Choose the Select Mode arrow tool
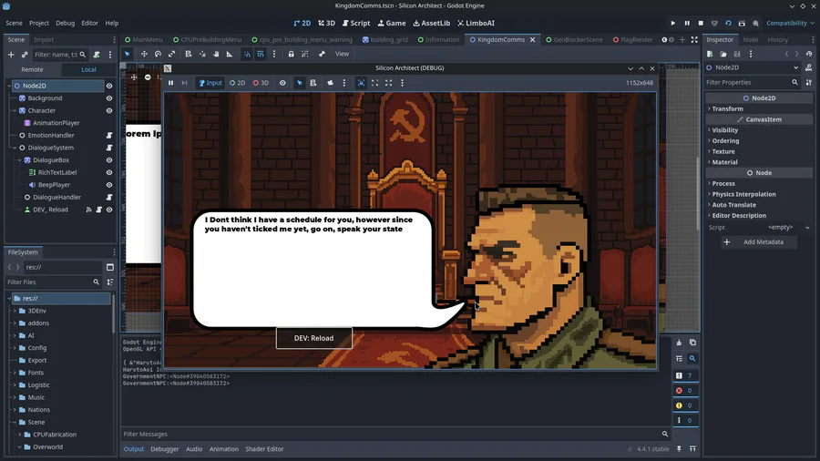 pos(127,54)
